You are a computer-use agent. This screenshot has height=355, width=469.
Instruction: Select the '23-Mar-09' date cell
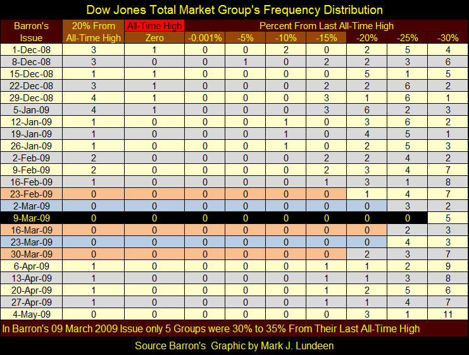(x=32, y=242)
